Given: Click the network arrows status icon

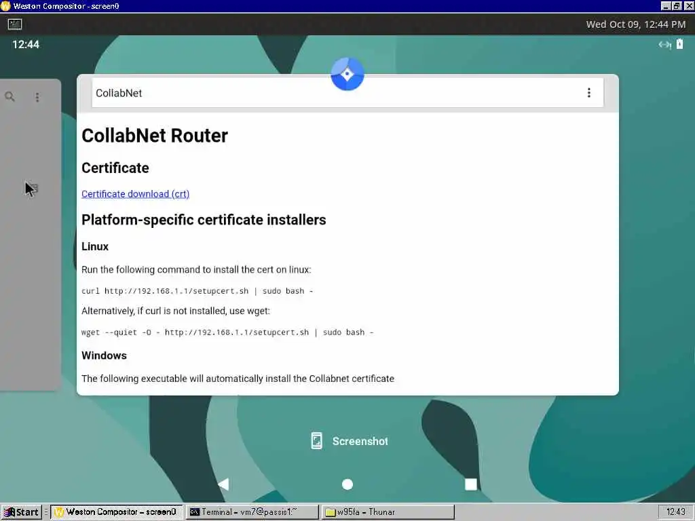Looking at the screenshot, I should (x=664, y=44).
